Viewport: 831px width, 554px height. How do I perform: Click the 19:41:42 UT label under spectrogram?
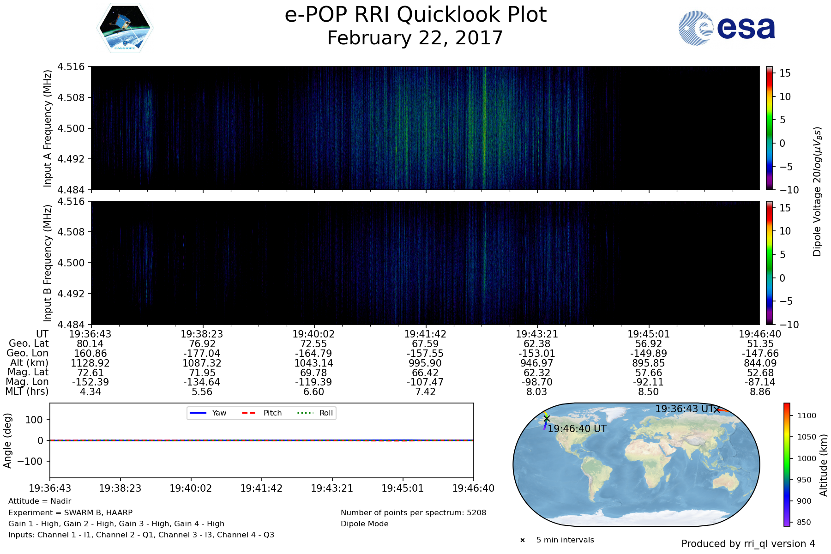(425, 334)
